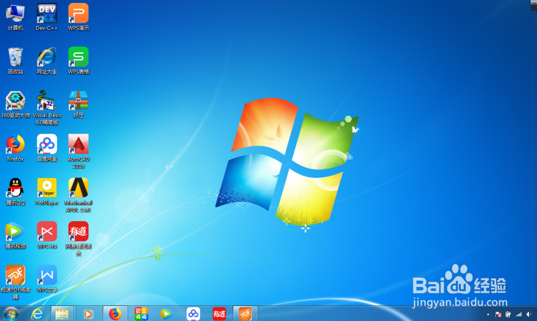
Task: Select the WPS文字 desktop shortcut
Action: pyautogui.click(x=47, y=279)
